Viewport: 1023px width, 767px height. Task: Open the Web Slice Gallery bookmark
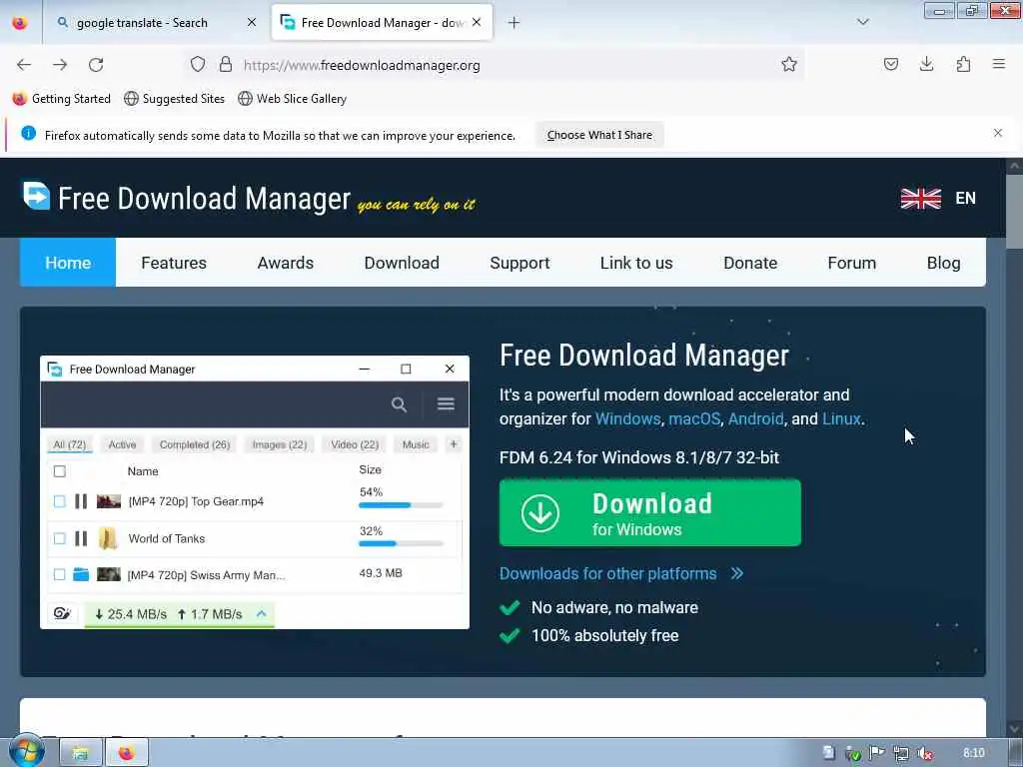click(293, 99)
